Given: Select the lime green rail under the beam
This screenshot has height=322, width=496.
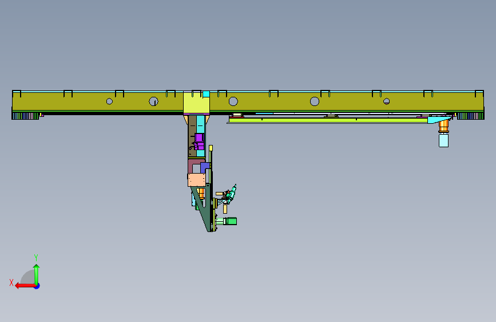Looking at the screenshot, I should 327,120.
